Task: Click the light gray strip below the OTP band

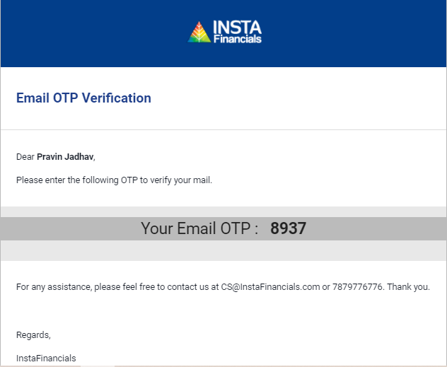Action: click(x=223, y=250)
